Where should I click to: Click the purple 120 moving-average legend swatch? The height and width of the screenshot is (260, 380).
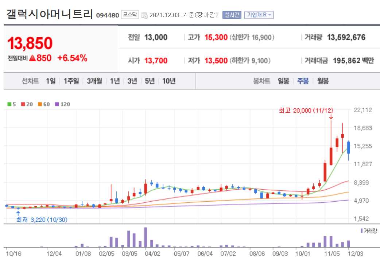coord(57,104)
